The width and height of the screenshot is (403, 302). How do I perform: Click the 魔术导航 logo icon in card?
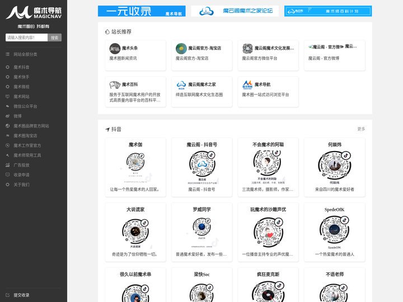247,84
